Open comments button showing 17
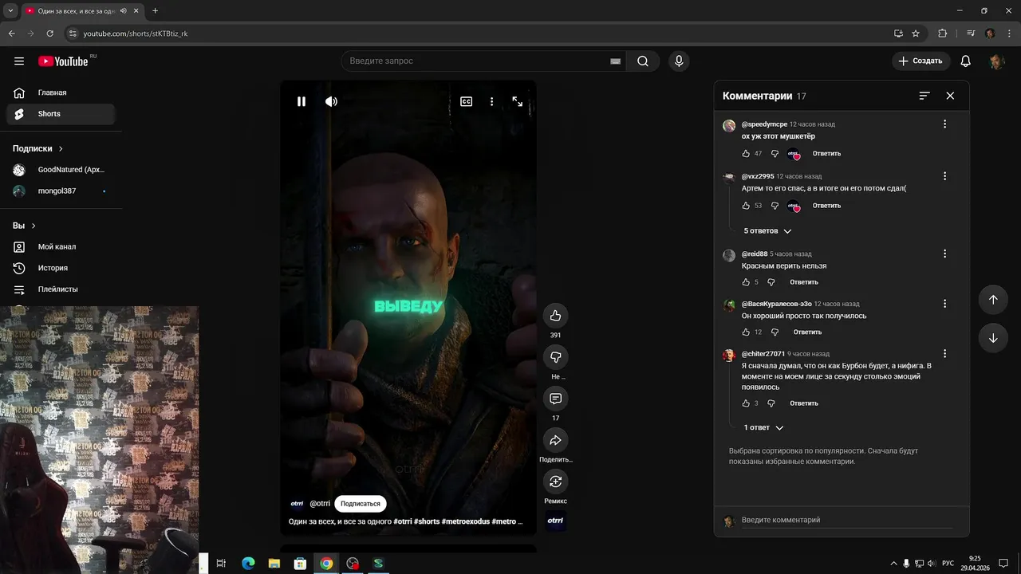The width and height of the screenshot is (1021, 574). coord(556,399)
